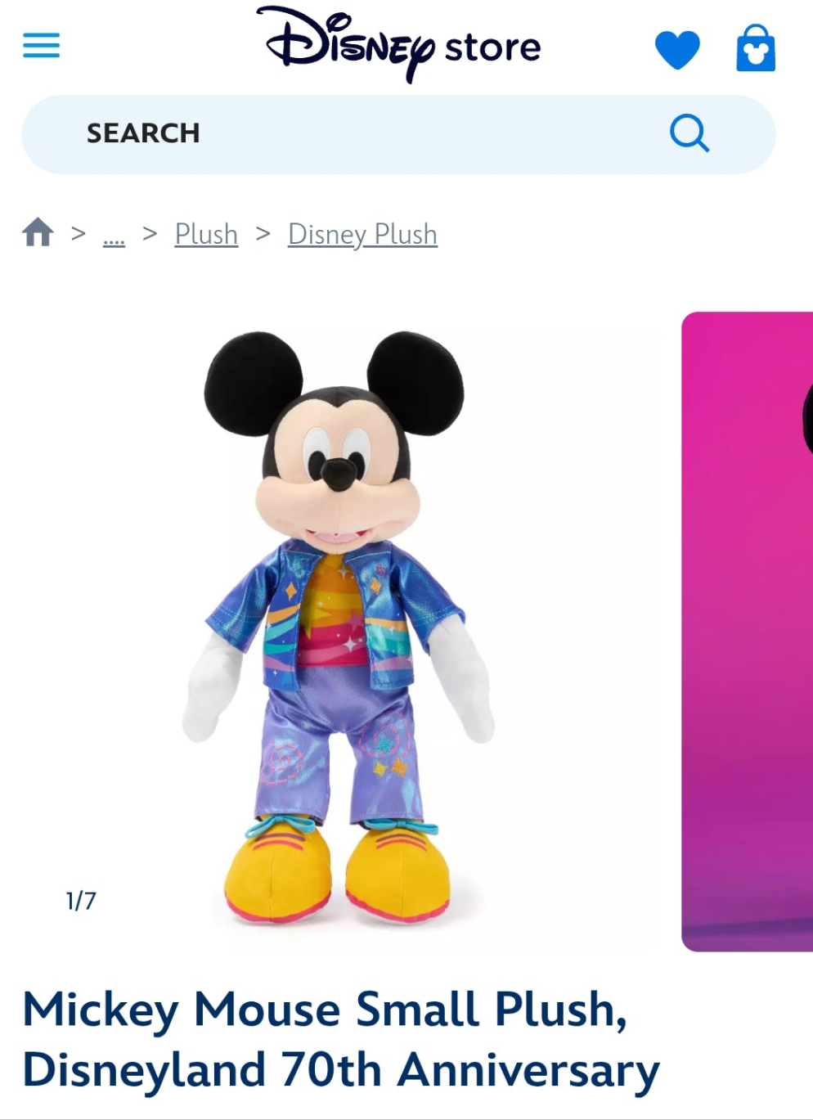Click the SEARCH input field
This screenshot has width=813, height=1120.
[x=398, y=134]
